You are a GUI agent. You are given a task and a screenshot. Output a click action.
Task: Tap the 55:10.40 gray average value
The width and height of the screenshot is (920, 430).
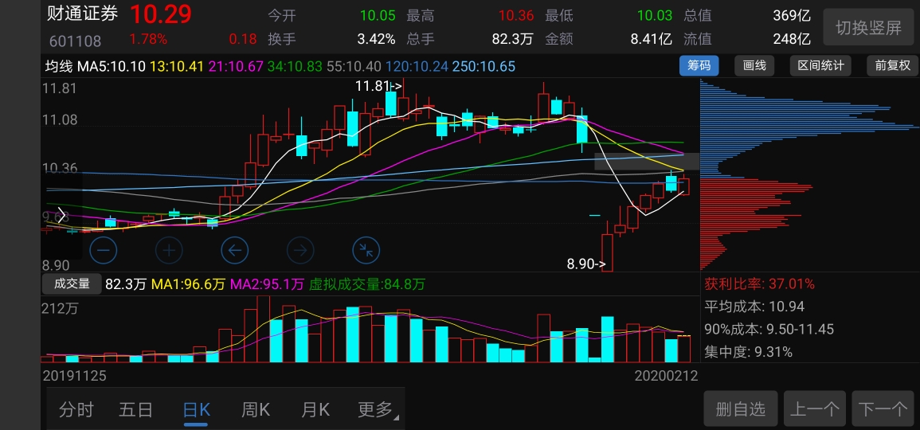tap(354, 66)
